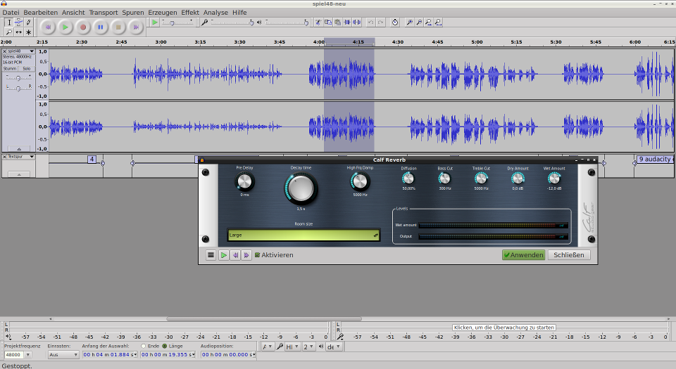Click the Fit Project zoom icon

pos(438,22)
